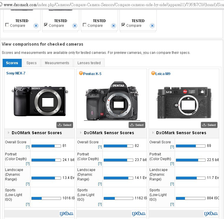This screenshot has width=224, height=219.
Task: Open the Pentax K-5 link
Action: pos(92,74)
